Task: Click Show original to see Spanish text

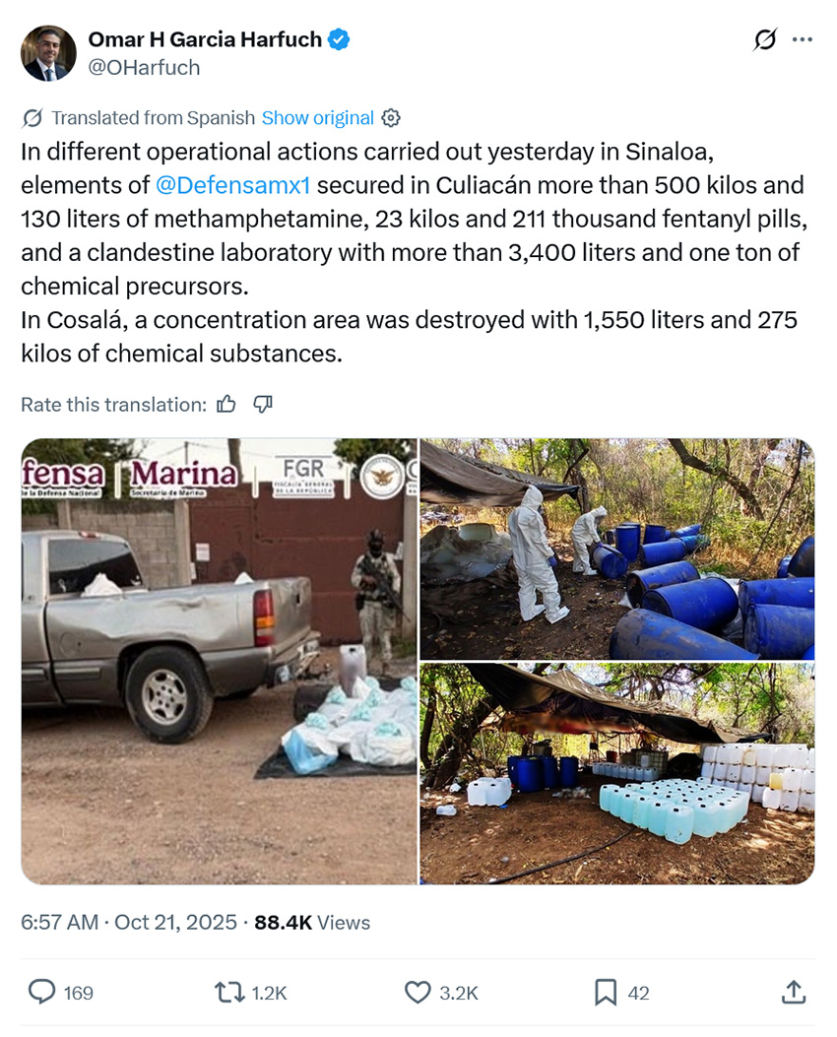Action: tap(317, 117)
